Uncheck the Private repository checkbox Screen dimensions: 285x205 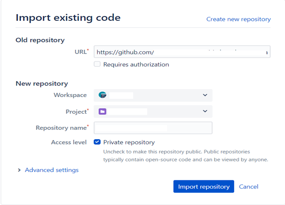[97, 142]
